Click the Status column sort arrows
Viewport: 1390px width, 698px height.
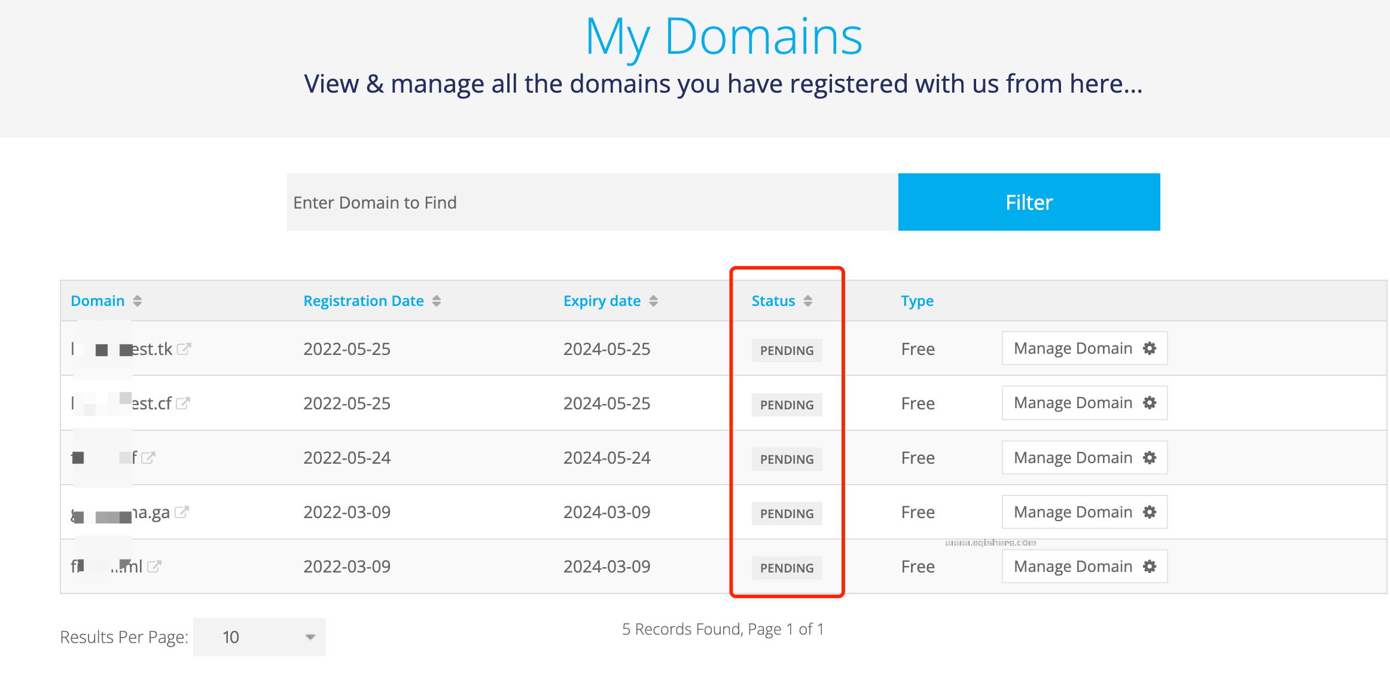808,301
